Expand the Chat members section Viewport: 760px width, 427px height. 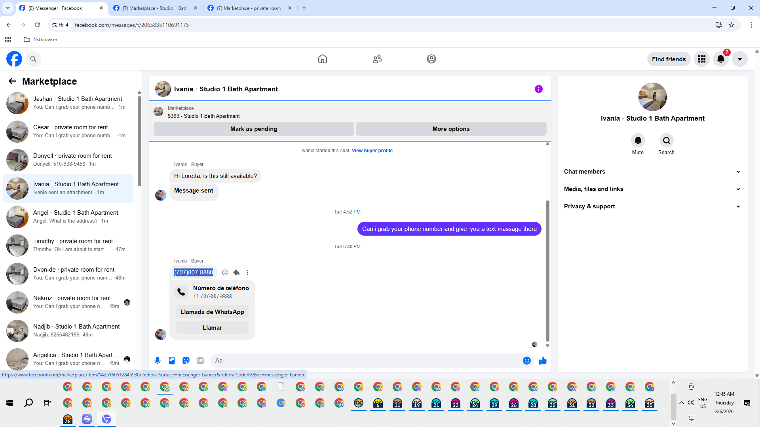pos(652,172)
